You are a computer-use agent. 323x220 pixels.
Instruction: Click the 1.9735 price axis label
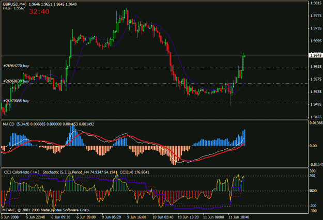coord(316,28)
